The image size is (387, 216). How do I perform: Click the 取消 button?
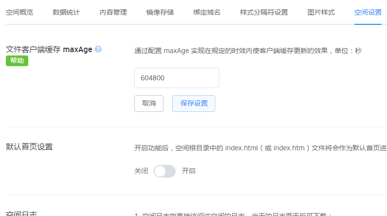(x=149, y=104)
